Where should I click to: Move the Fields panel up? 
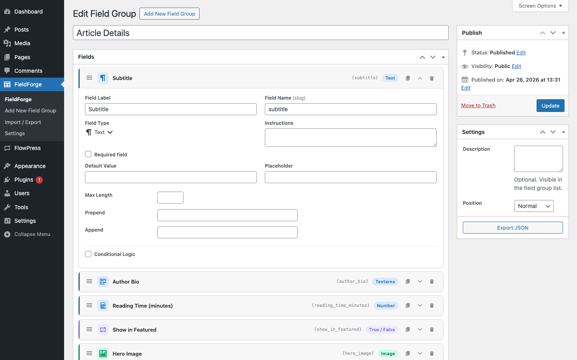coord(422,57)
